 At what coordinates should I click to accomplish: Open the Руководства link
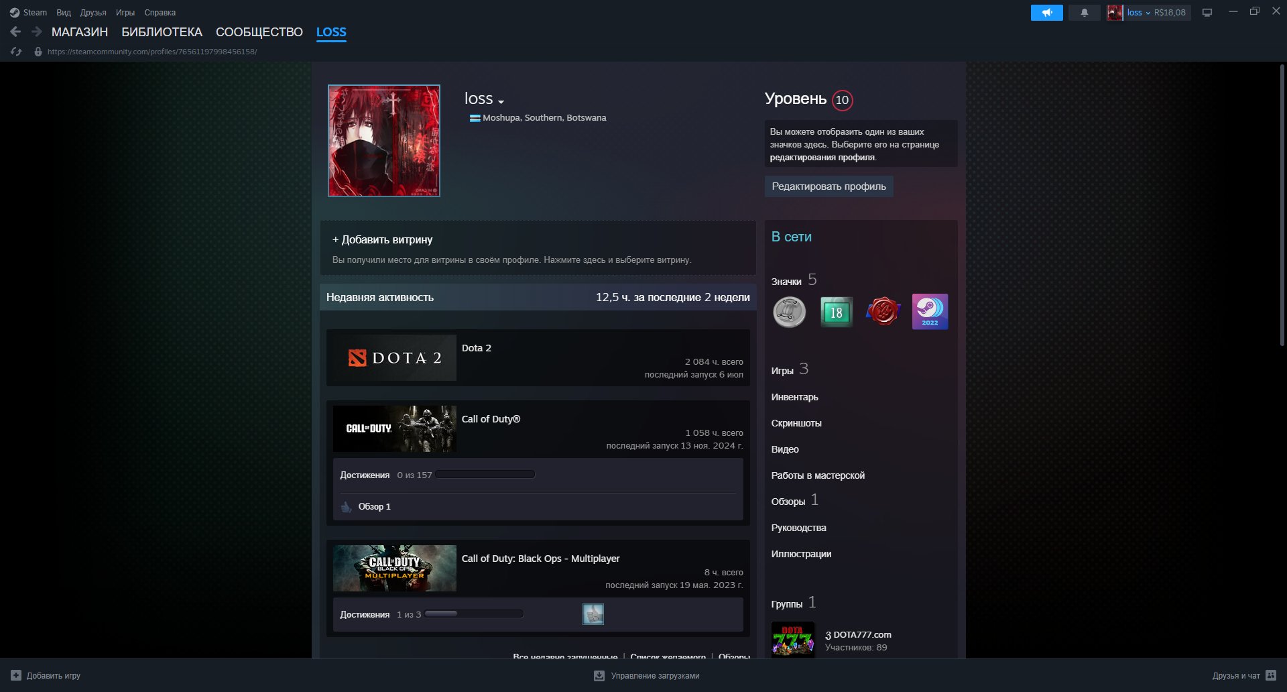click(798, 528)
